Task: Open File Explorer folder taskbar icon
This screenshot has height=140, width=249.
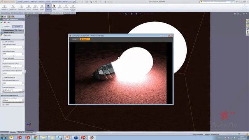Action: click(43, 137)
